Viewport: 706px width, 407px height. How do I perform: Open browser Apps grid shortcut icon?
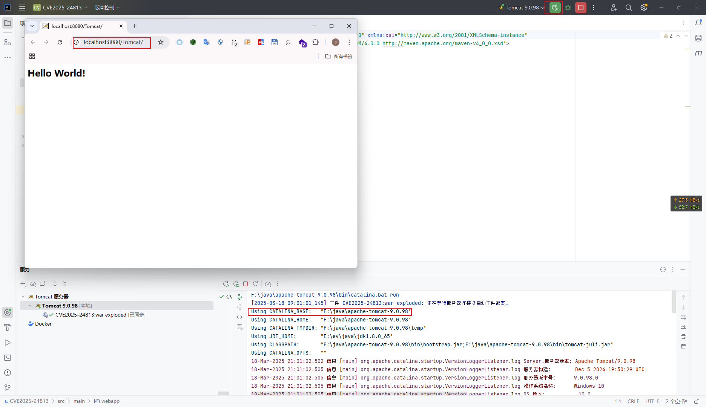32,56
